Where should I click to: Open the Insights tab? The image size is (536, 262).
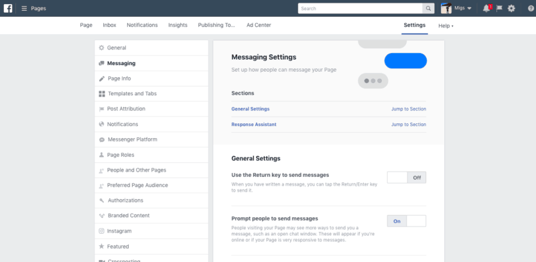pos(178,25)
